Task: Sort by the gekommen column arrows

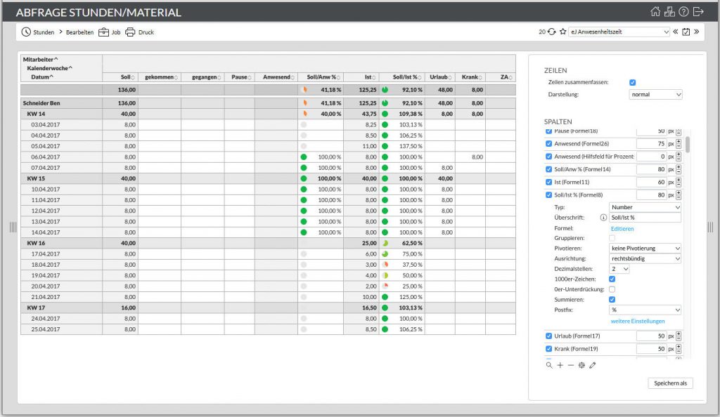Action: click(176, 77)
